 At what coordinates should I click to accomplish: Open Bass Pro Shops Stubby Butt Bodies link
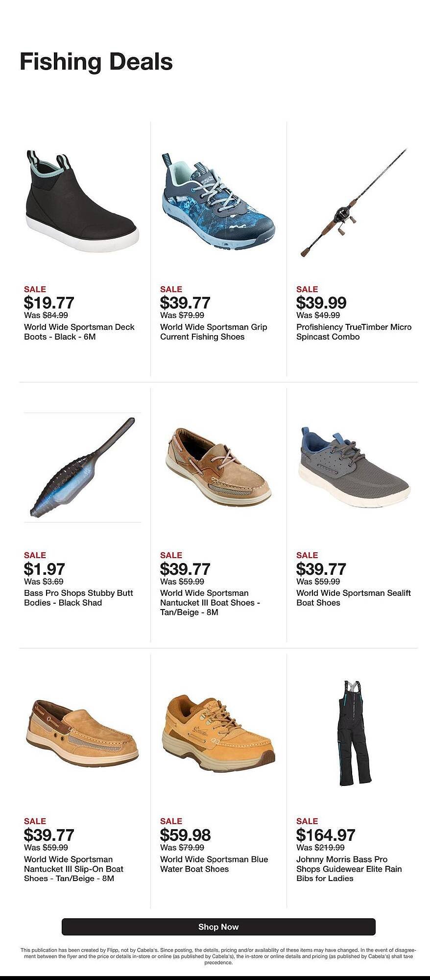78,598
